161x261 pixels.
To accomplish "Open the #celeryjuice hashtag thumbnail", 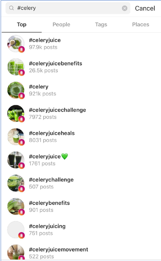I will [16, 44].
